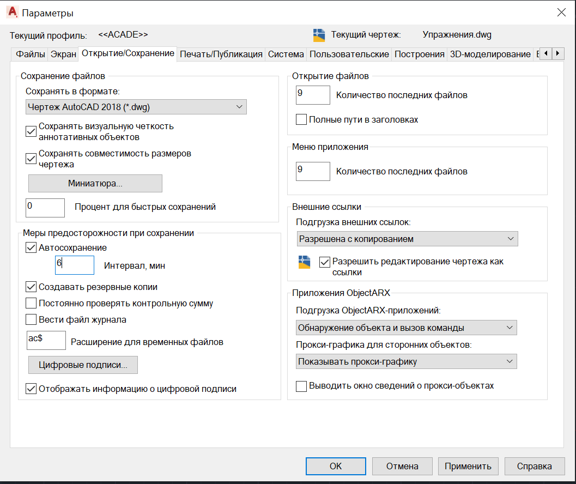Image resolution: width=576 pixels, height=484 pixels.
Task: Enable Постоянно проверять контрольную сумму
Action: (31, 303)
